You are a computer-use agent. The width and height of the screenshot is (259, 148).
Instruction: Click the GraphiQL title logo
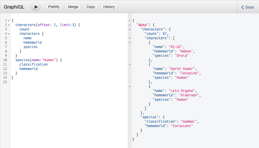pyautogui.click(x=14, y=7)
